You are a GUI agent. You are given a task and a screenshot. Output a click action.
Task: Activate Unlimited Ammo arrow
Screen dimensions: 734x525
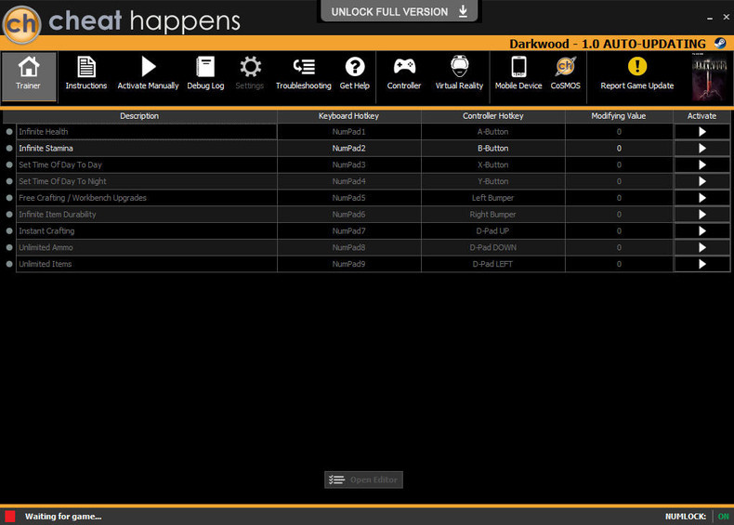701,247
